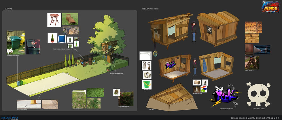Viewport: 282px width, 120px height.
Task: Select the pavement photo with yellow post
Action: 29,104
